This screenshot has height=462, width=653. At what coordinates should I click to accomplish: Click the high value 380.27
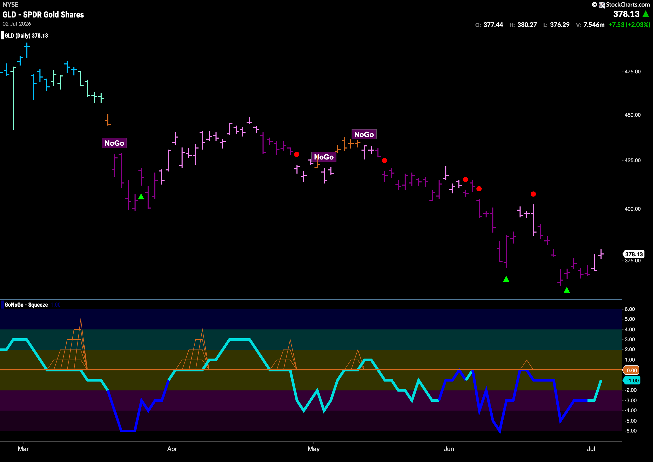point(527,25)
